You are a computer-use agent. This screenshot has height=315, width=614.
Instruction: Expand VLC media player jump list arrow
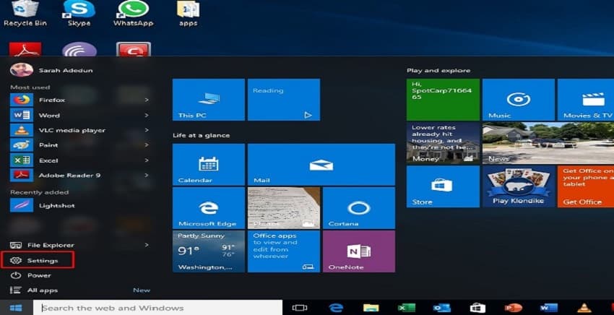(x=147, y=130)
